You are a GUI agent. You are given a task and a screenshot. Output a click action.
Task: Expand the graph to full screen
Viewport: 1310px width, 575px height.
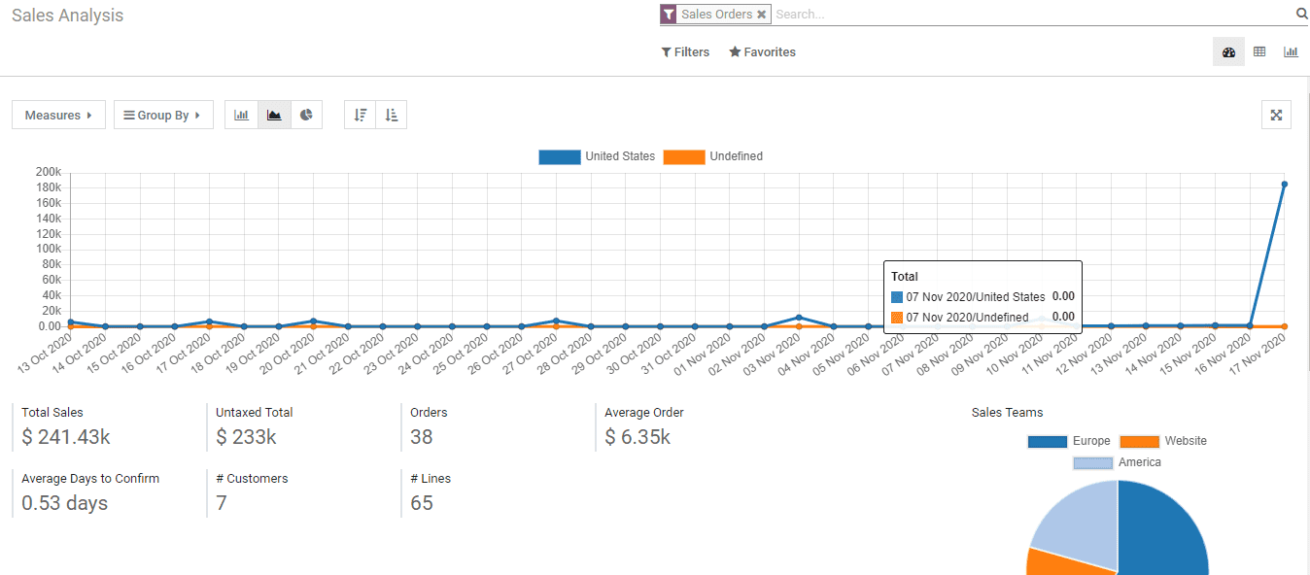[1277, 115]
